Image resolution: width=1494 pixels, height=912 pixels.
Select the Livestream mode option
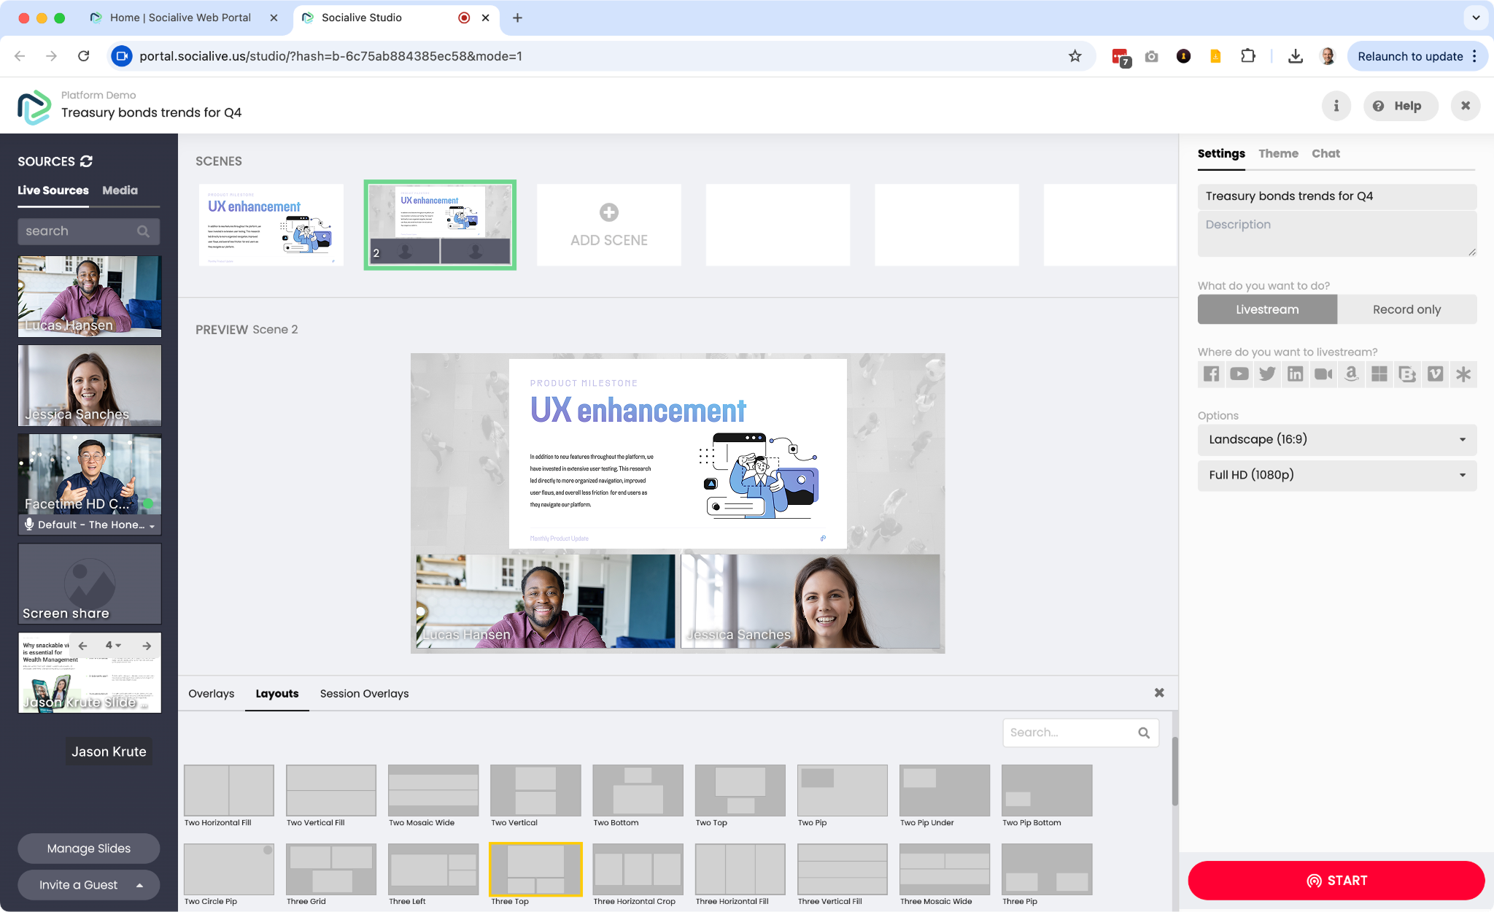pos(1267,309)
